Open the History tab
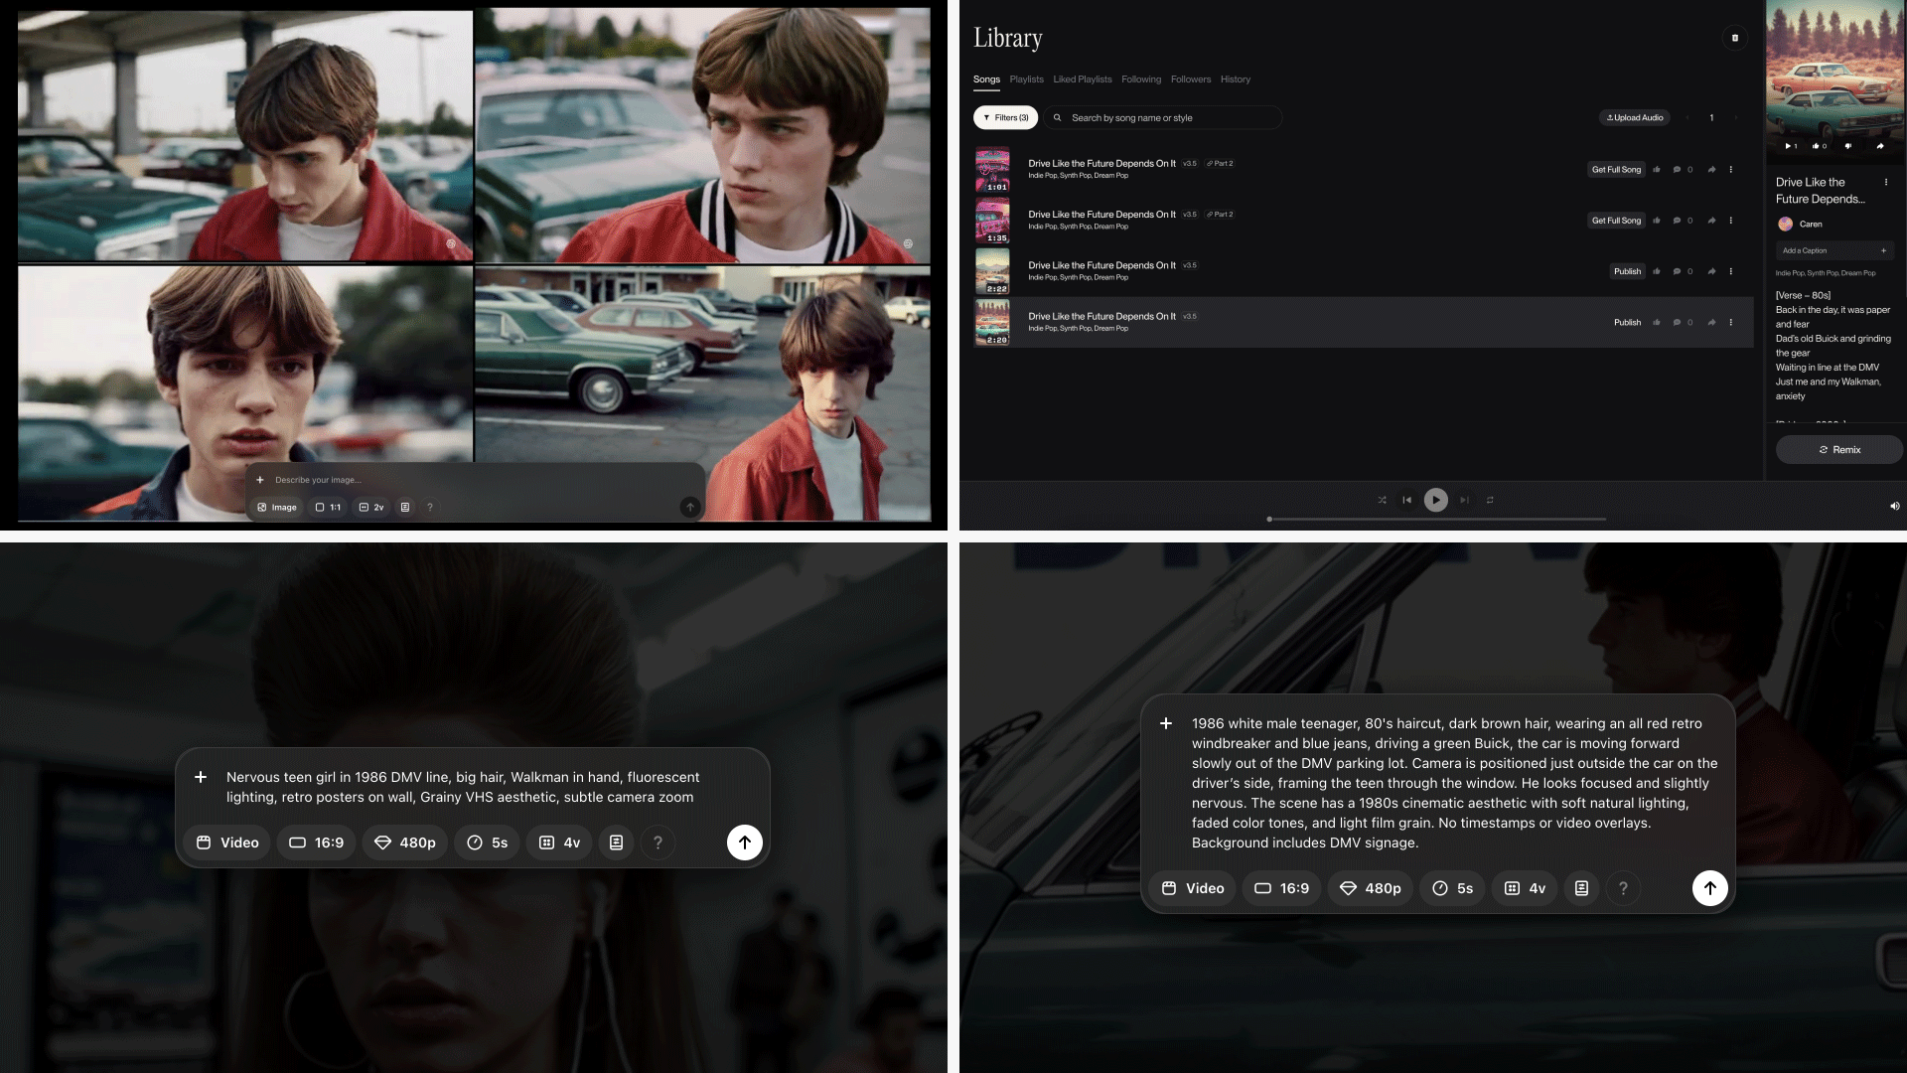This screenshot has width=1907, height=1073. point(1236,79)
